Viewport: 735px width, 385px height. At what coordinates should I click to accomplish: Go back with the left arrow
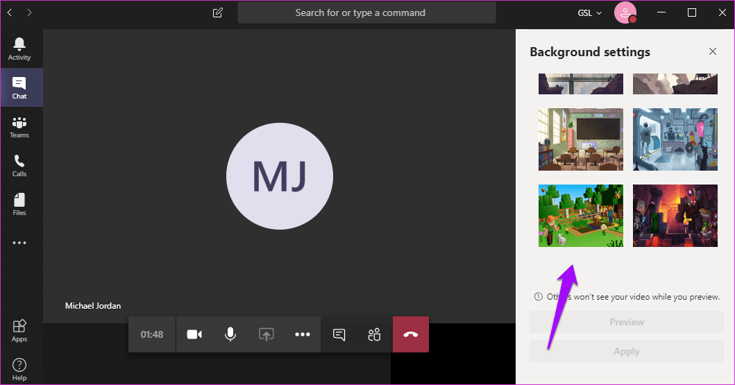[10, 12]
